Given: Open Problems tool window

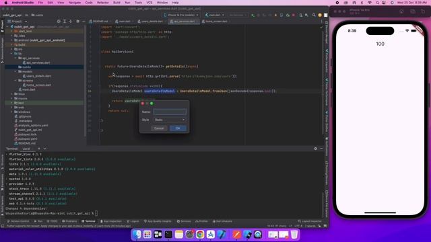Looking at the screenshot, I should click(x=69, y=221).
